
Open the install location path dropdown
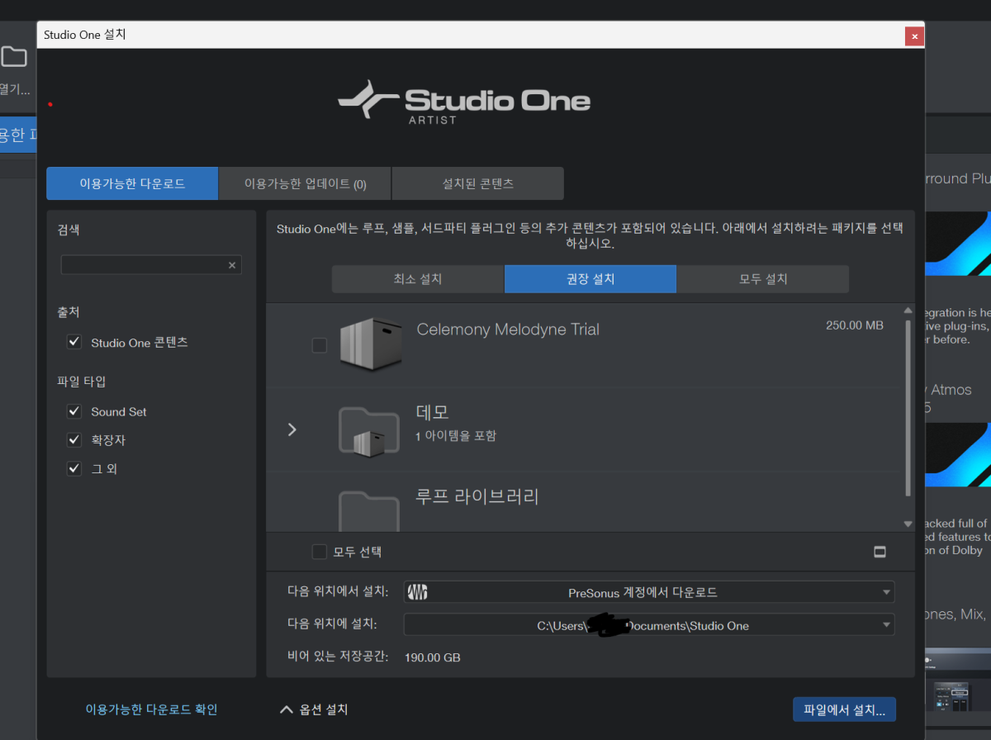point(648,625)
